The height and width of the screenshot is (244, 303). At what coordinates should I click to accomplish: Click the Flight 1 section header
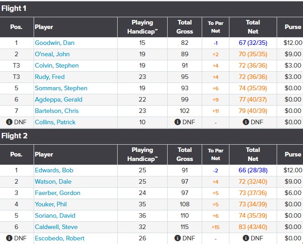click(x=14, y=8)
